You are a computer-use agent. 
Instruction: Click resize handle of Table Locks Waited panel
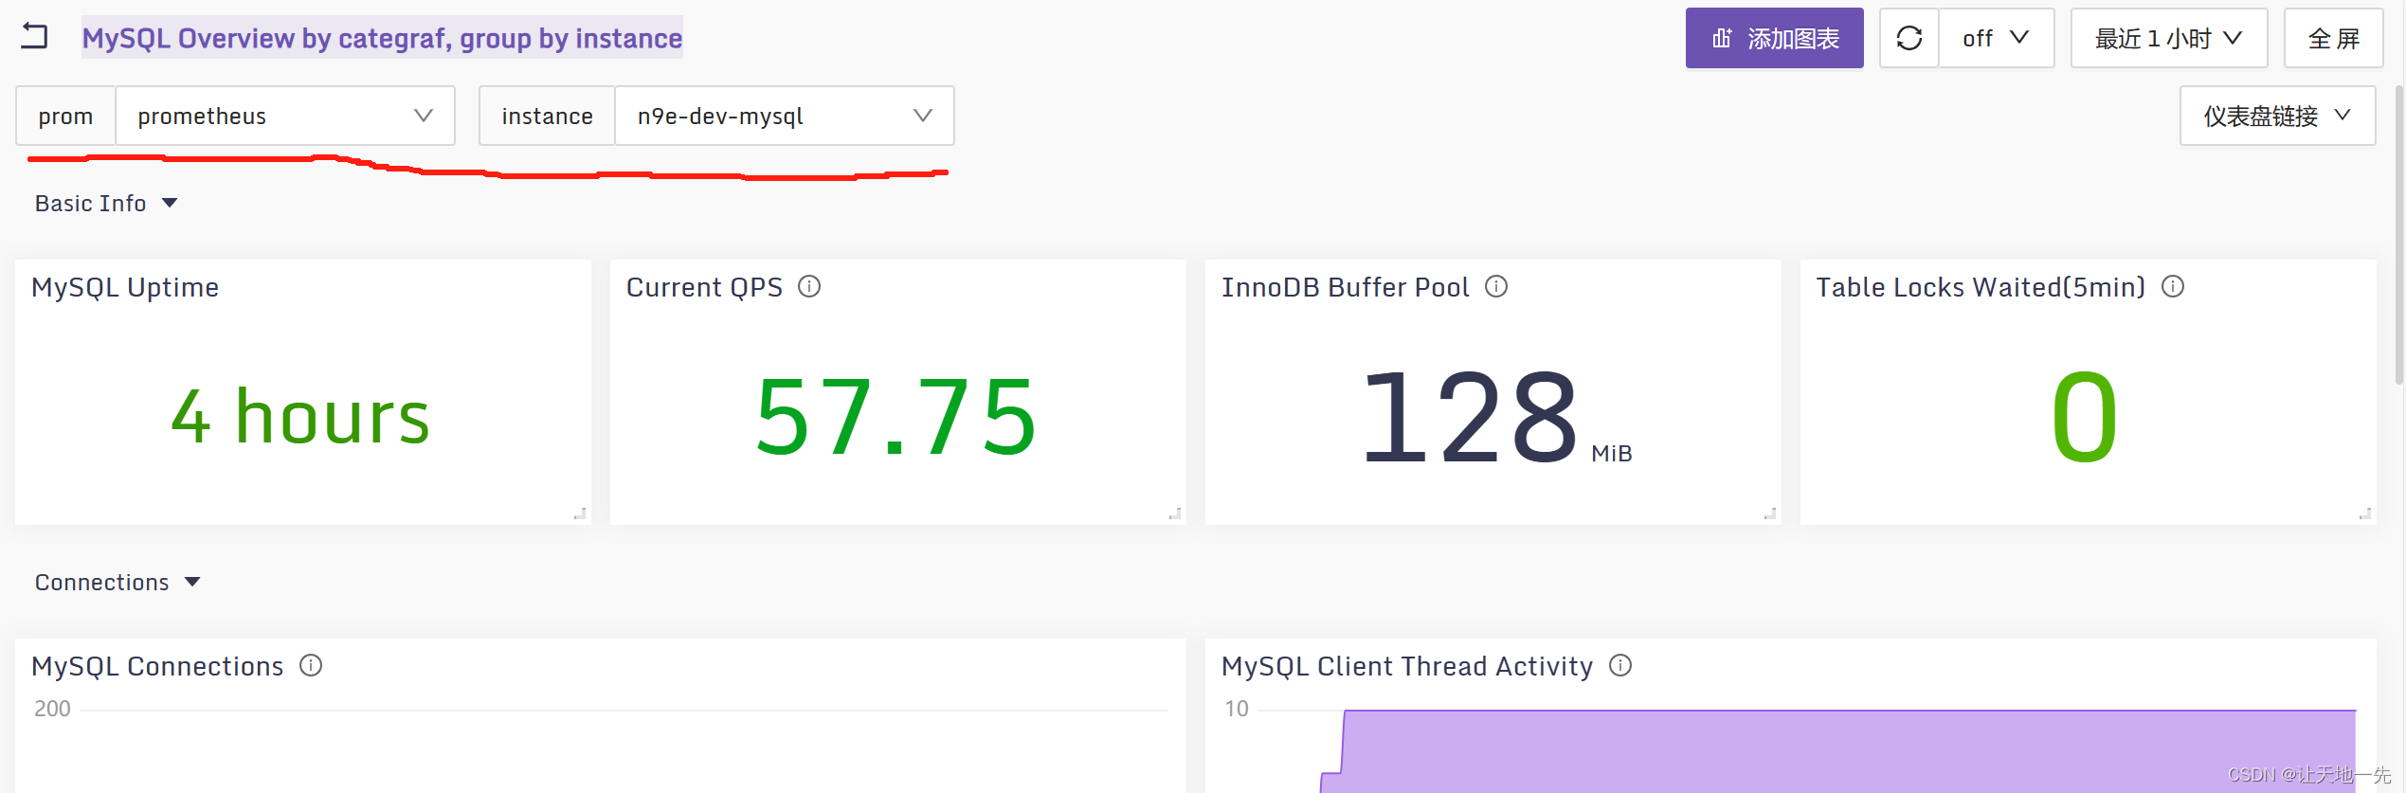2365,514
